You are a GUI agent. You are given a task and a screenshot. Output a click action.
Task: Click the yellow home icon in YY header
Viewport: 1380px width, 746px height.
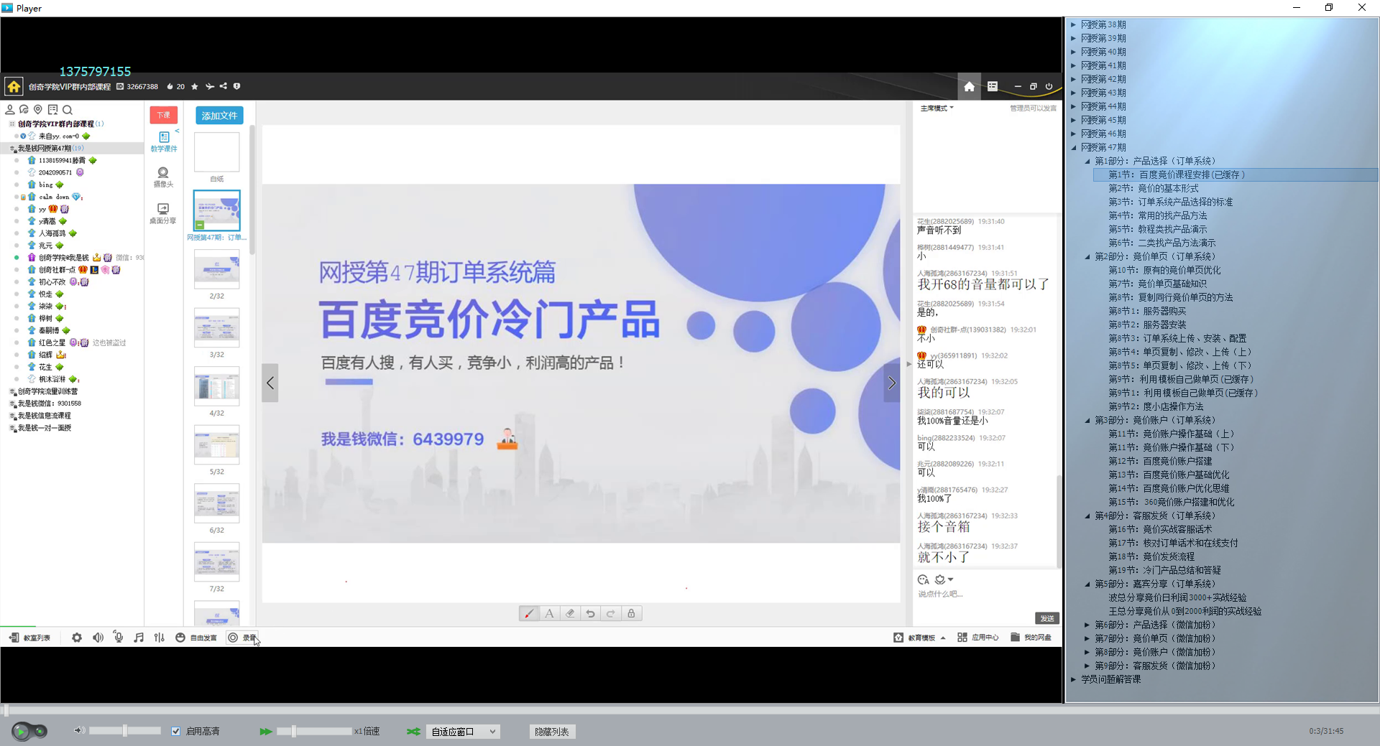click(x=14, y=87)
